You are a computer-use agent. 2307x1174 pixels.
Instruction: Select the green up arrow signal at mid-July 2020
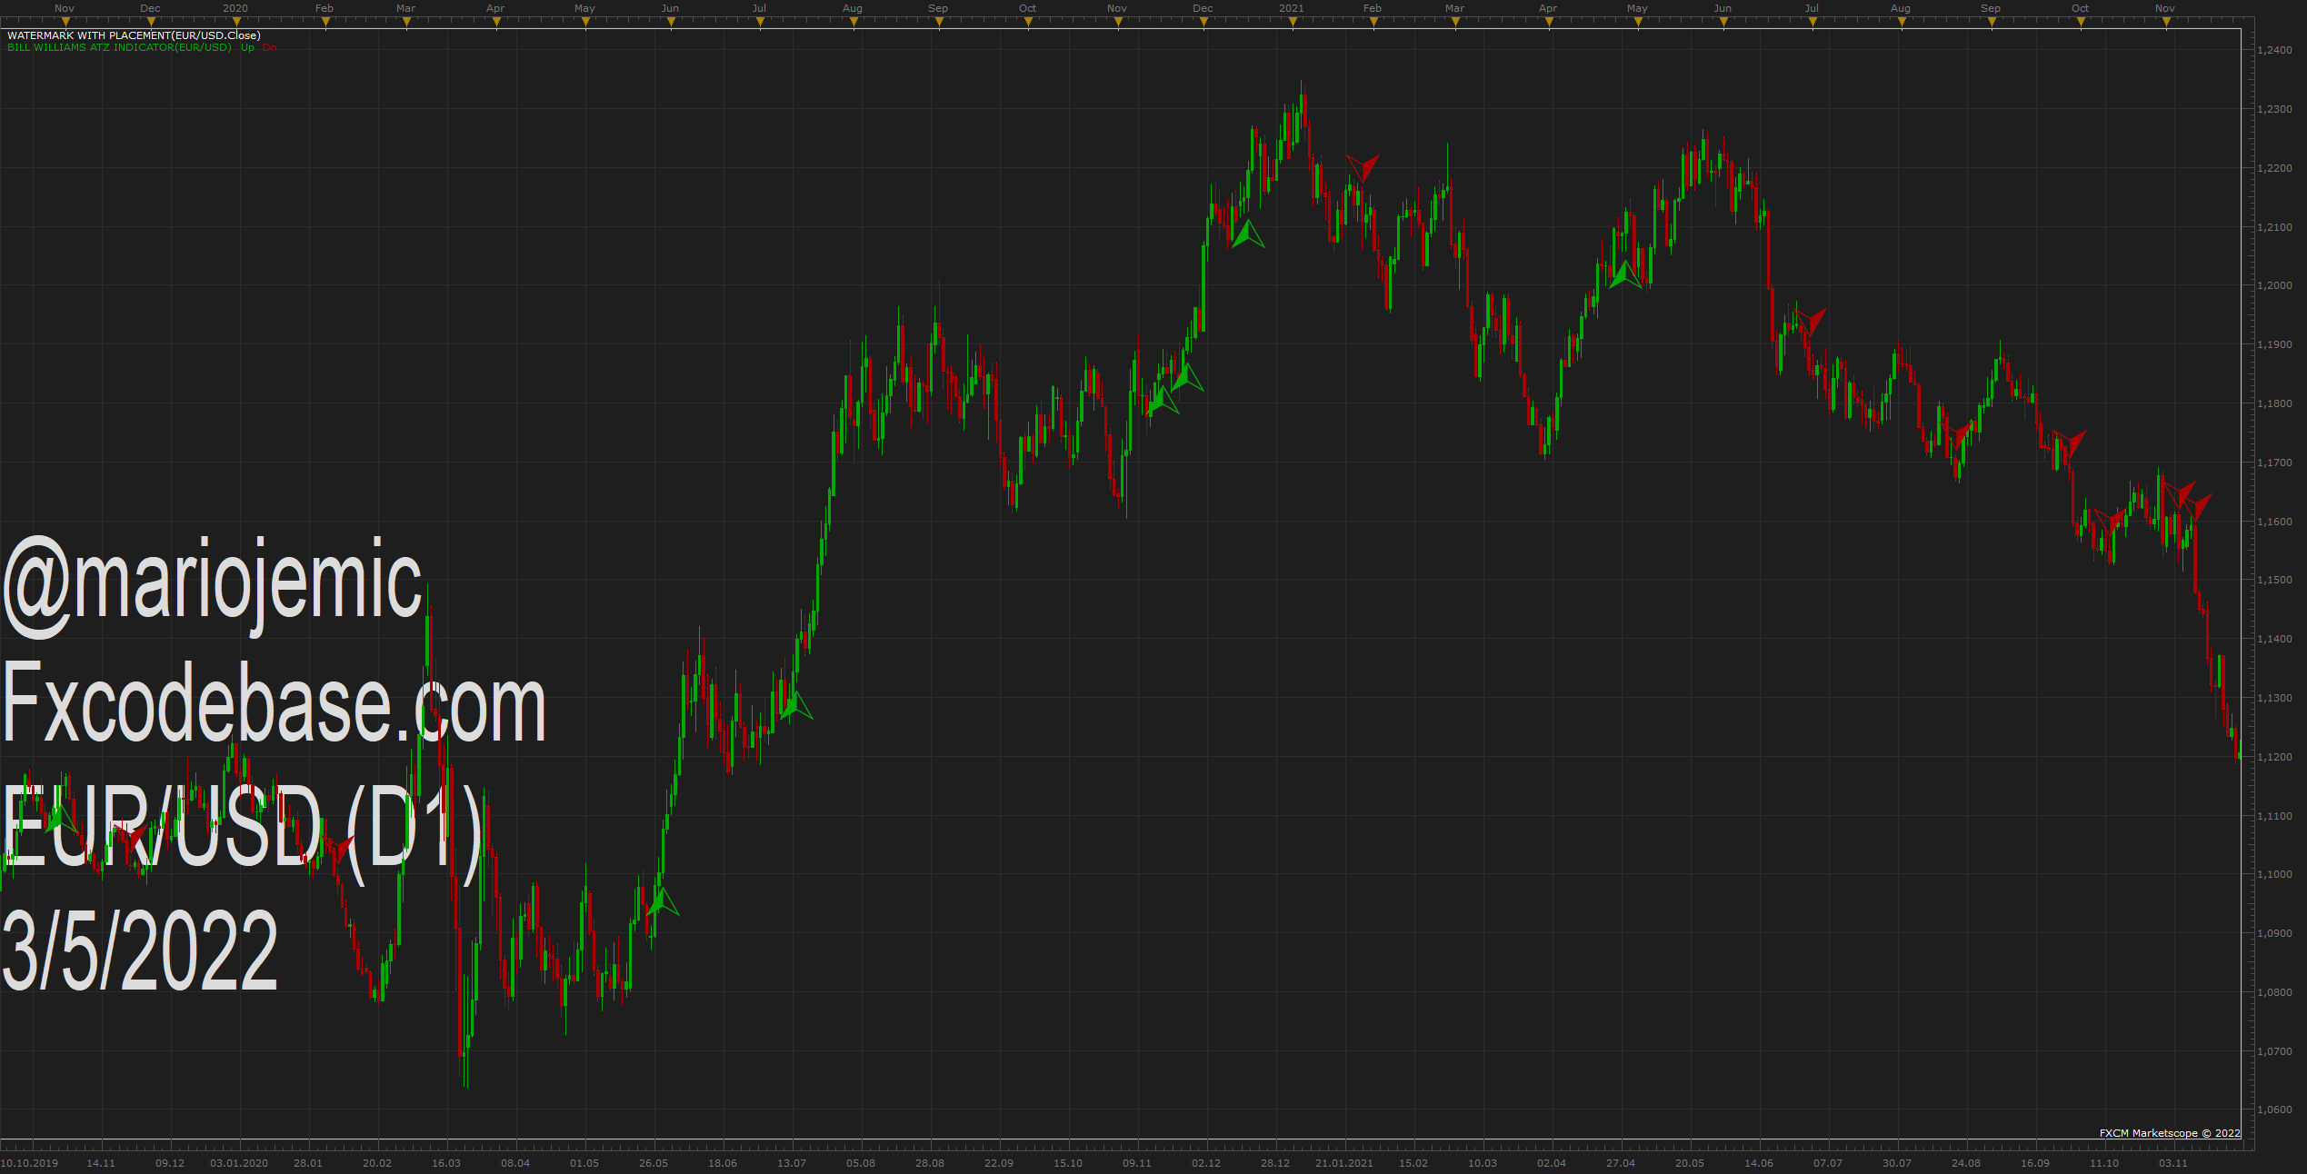(796, 706)
